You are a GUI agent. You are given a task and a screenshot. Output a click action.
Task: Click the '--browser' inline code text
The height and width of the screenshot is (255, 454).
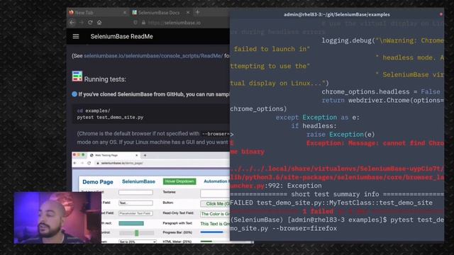click(x=216, y=134)
